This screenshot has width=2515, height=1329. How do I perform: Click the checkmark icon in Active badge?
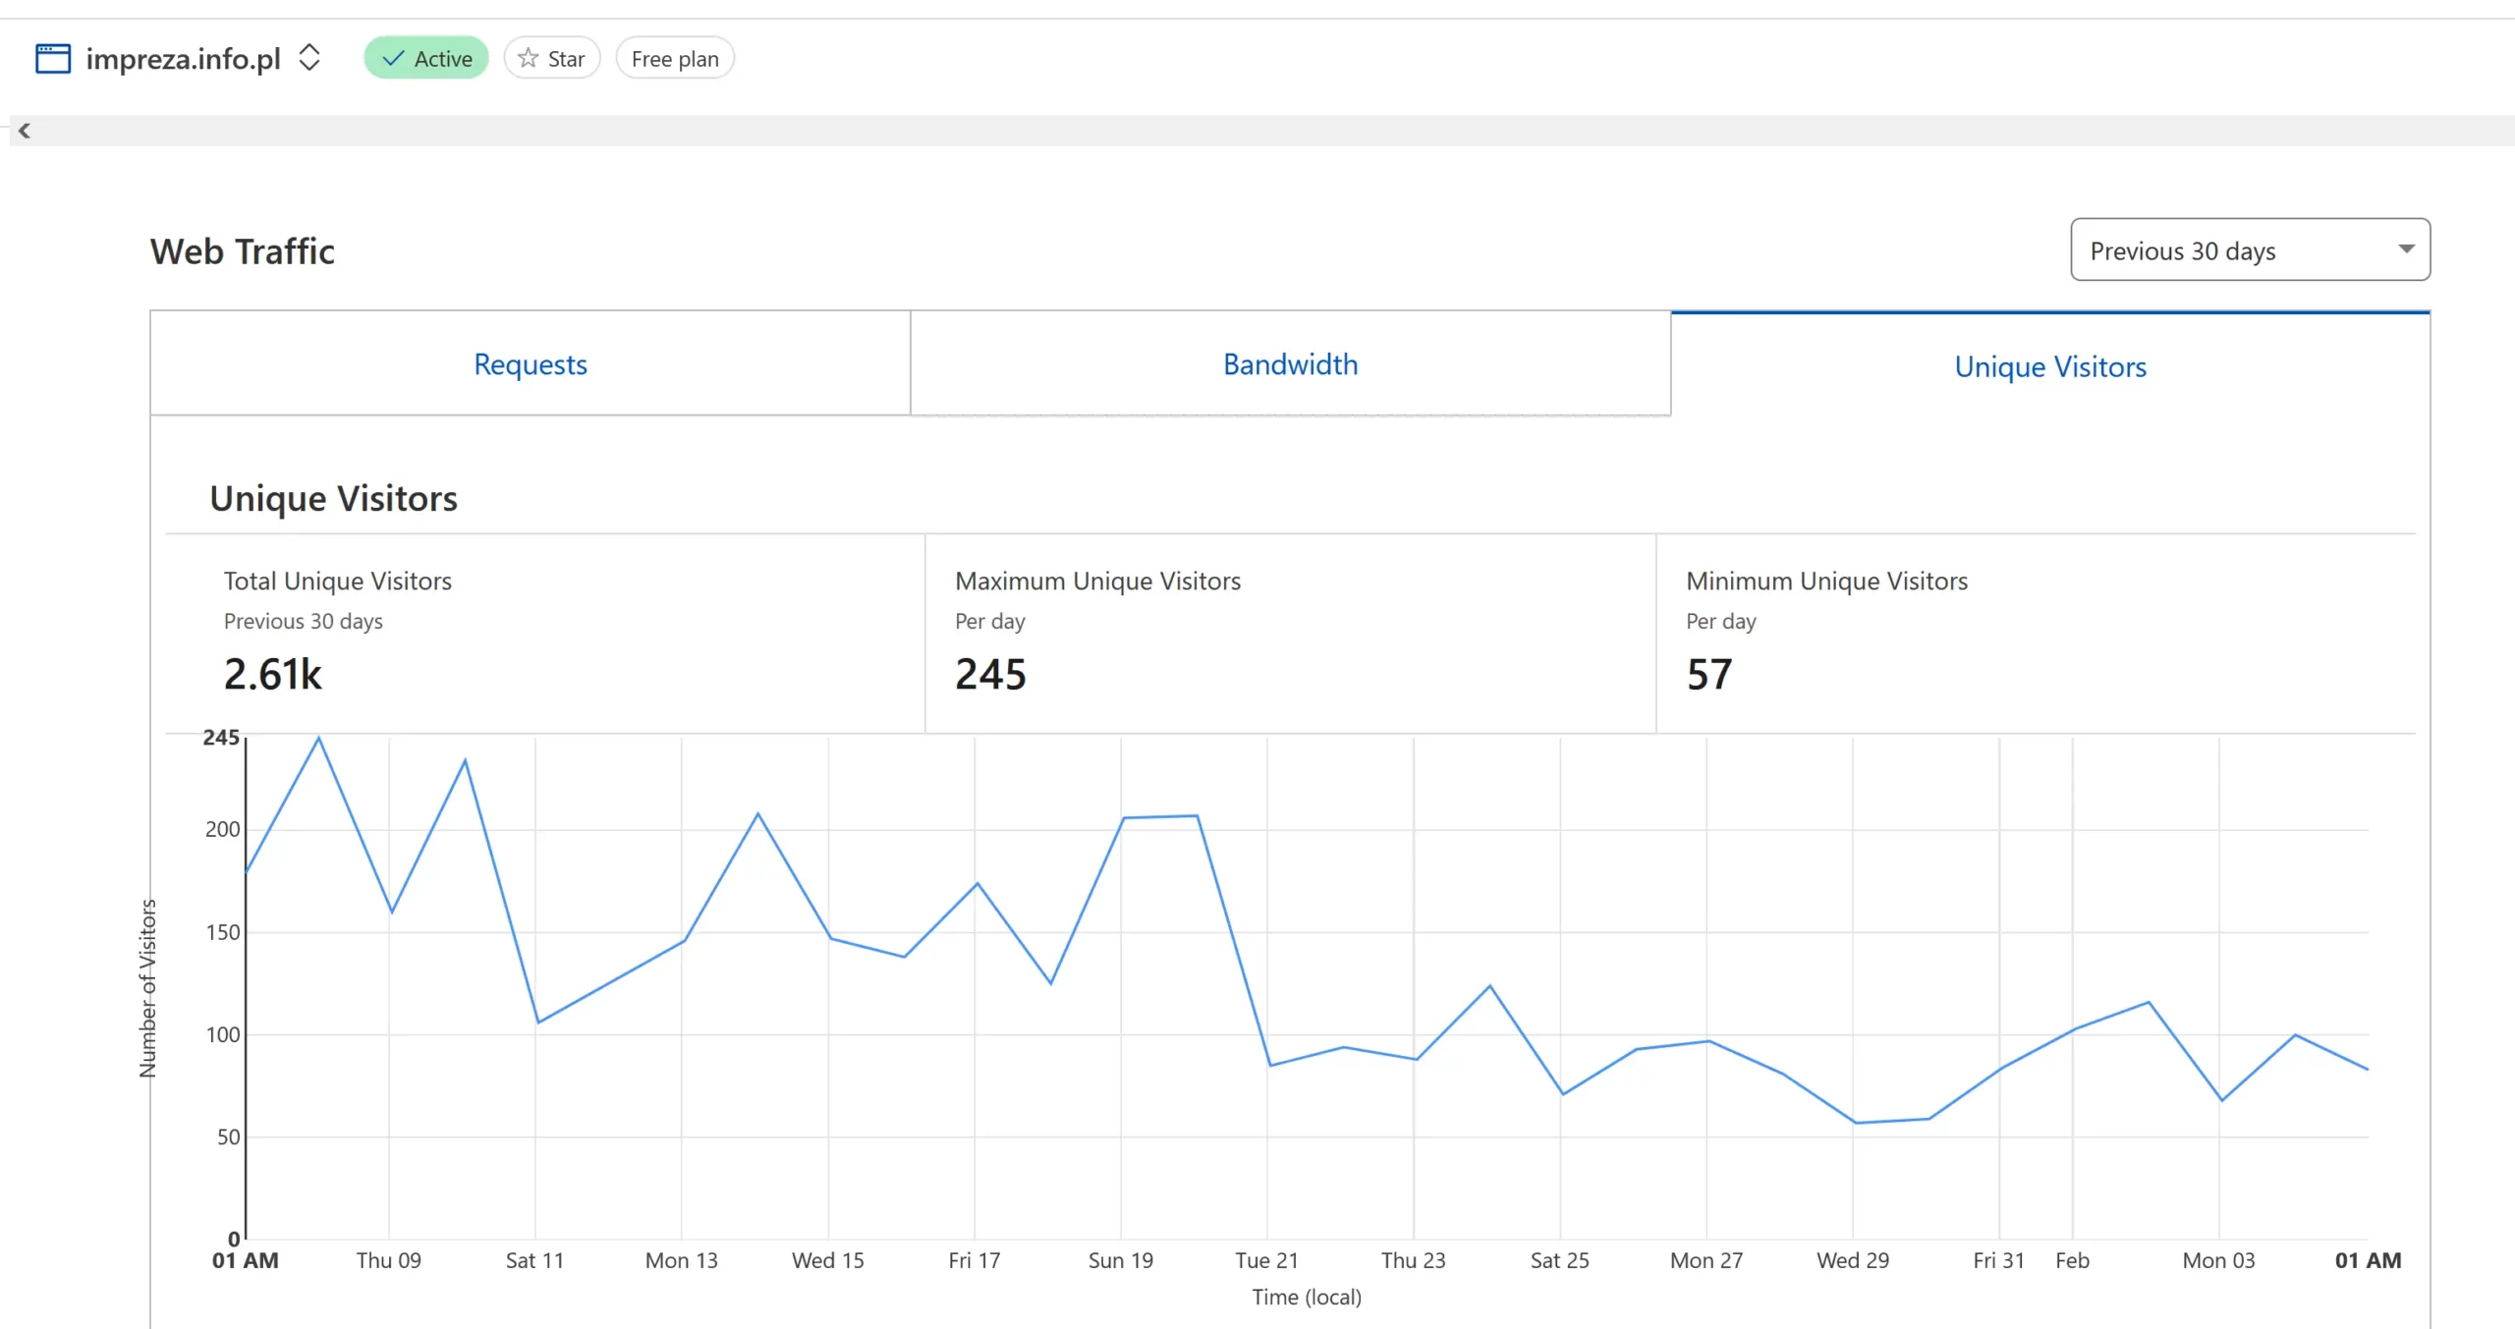[393, 59]
